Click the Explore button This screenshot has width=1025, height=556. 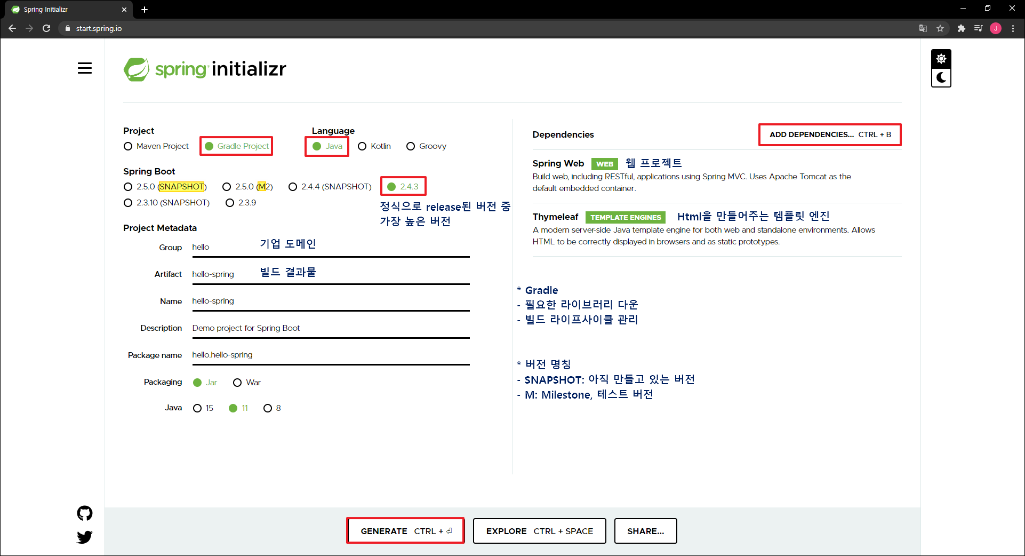(539, 531)
